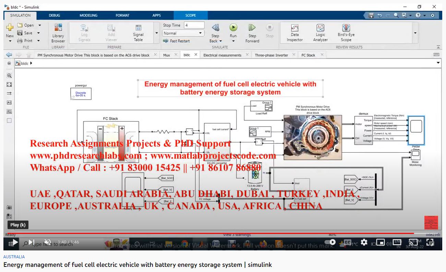This screenshot has width=446, height=272.
Task: Click the AUSTRALIA link below the video
Action: 14,257
